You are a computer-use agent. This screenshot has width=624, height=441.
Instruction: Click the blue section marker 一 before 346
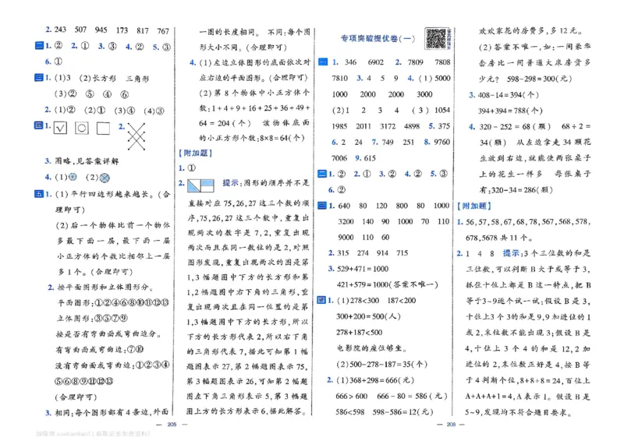(x=323, y=62)
